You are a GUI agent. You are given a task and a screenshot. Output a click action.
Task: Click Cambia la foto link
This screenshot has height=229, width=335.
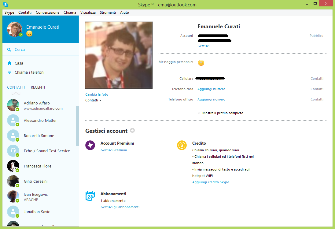[x=97, y=94]
